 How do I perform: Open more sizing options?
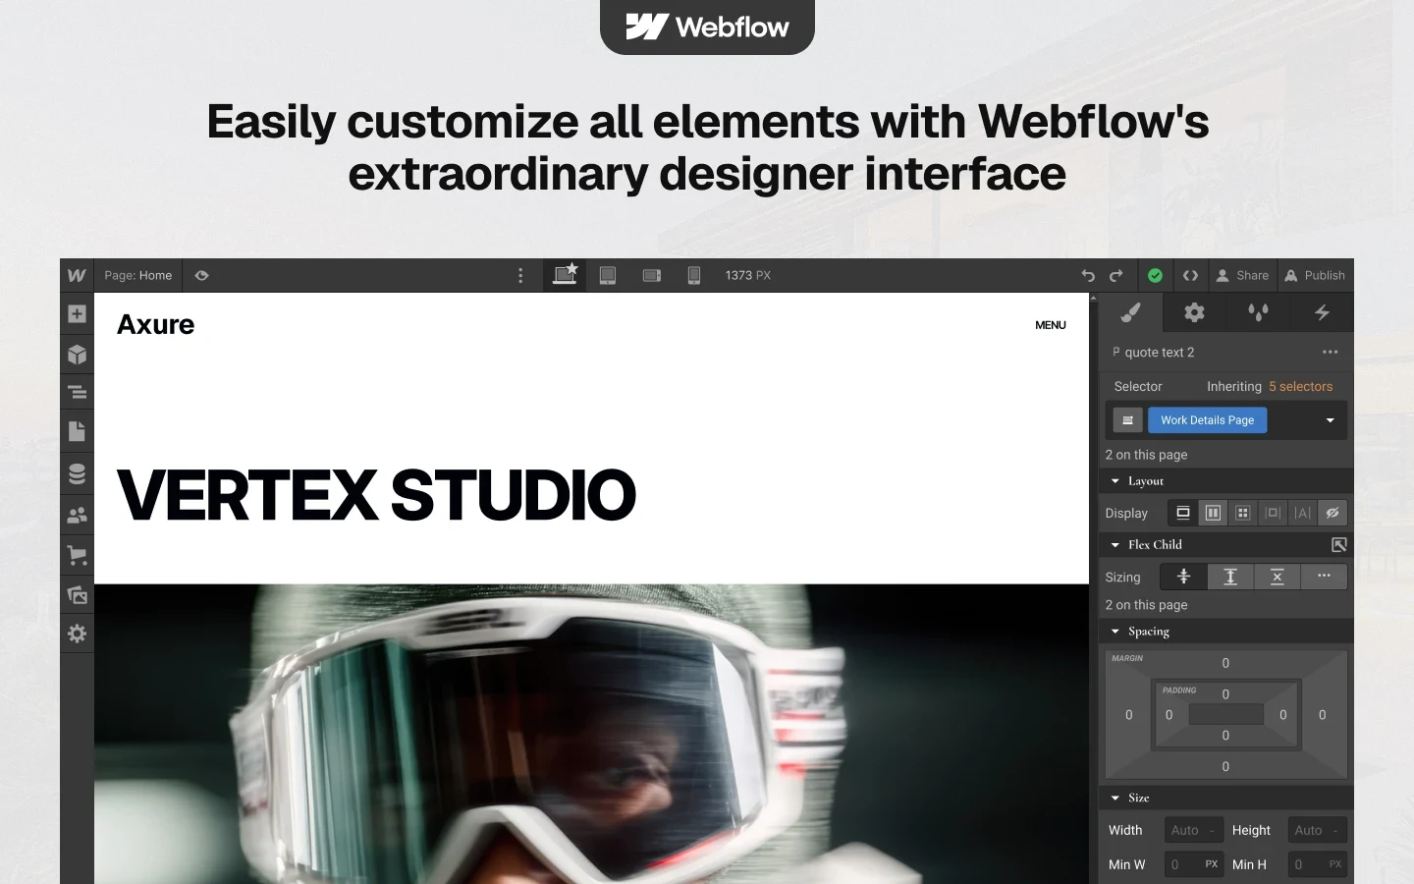(1324, 577)
